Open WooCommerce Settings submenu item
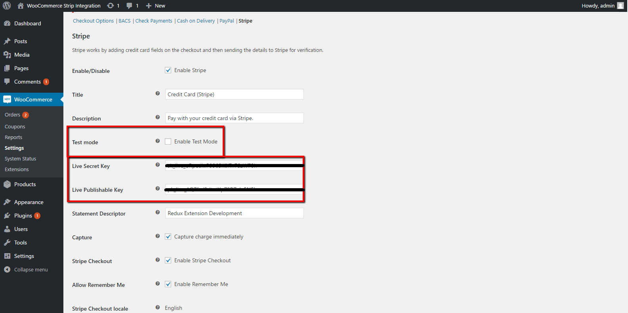This screenshot has height=313, width=628. tap(14, 148)
